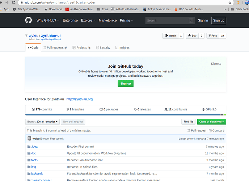249x181 pixels.
Task: Open the zynthian/zynthian-ui forked-from link
Action: pyautogui.click(x=51, y=39)
